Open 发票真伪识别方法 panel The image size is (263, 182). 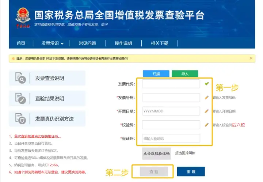[x=47, y=119]
